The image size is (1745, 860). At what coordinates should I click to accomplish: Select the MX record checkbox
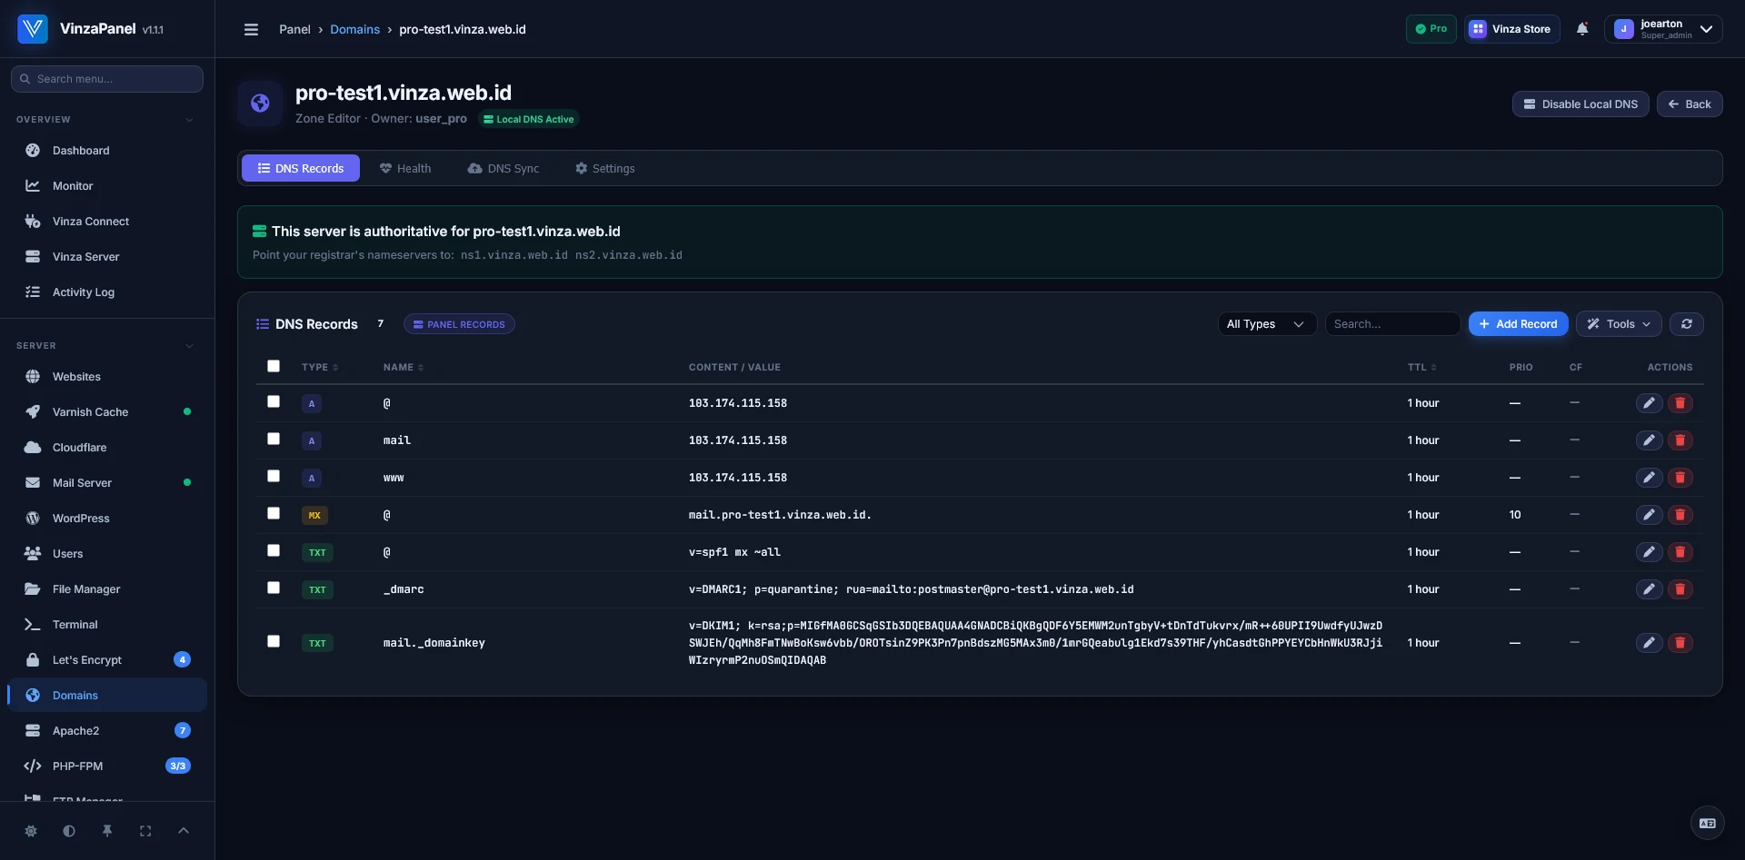[274, 514]
